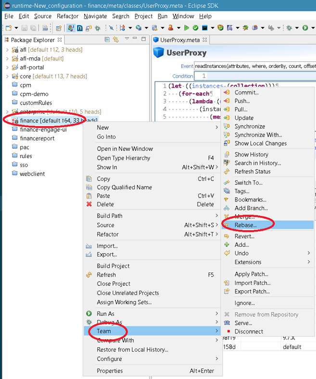Expand the afl project tree node
Image resolution: width=316 pixels, height=379 pixels.
pos(7,50)
